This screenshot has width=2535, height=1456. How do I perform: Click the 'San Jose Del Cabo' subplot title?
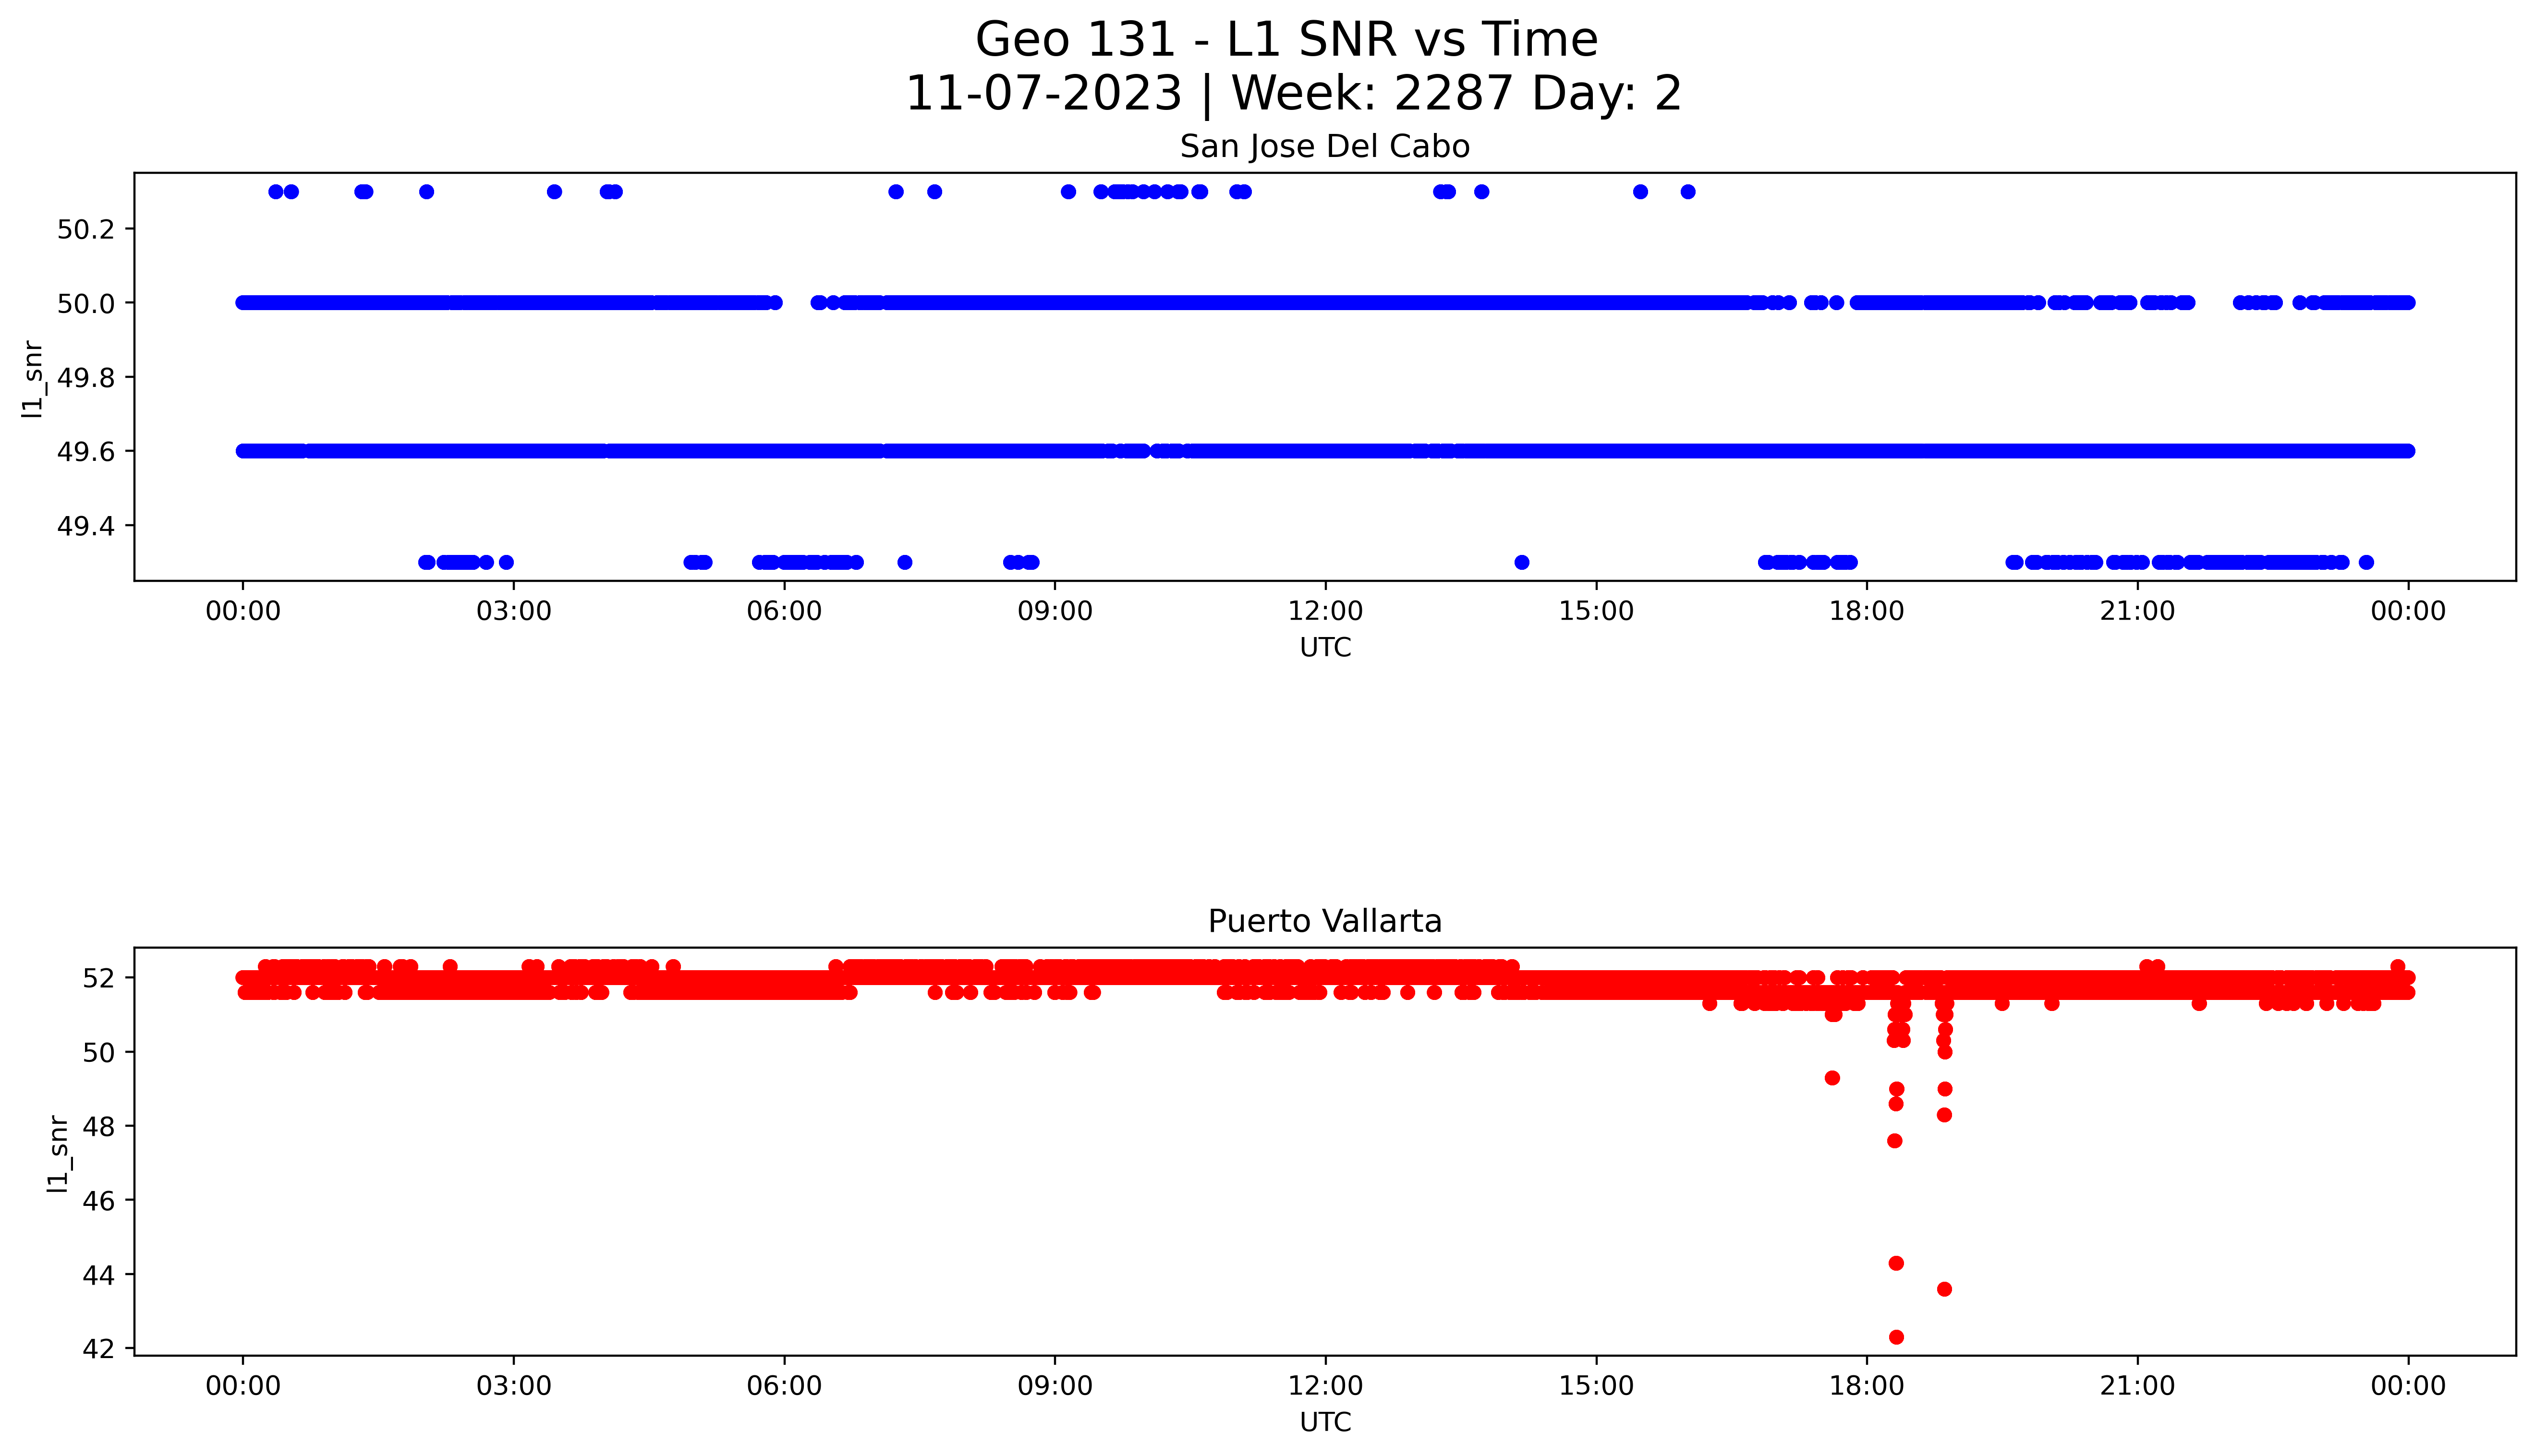pyautogui.click(x=1324, y=147)
